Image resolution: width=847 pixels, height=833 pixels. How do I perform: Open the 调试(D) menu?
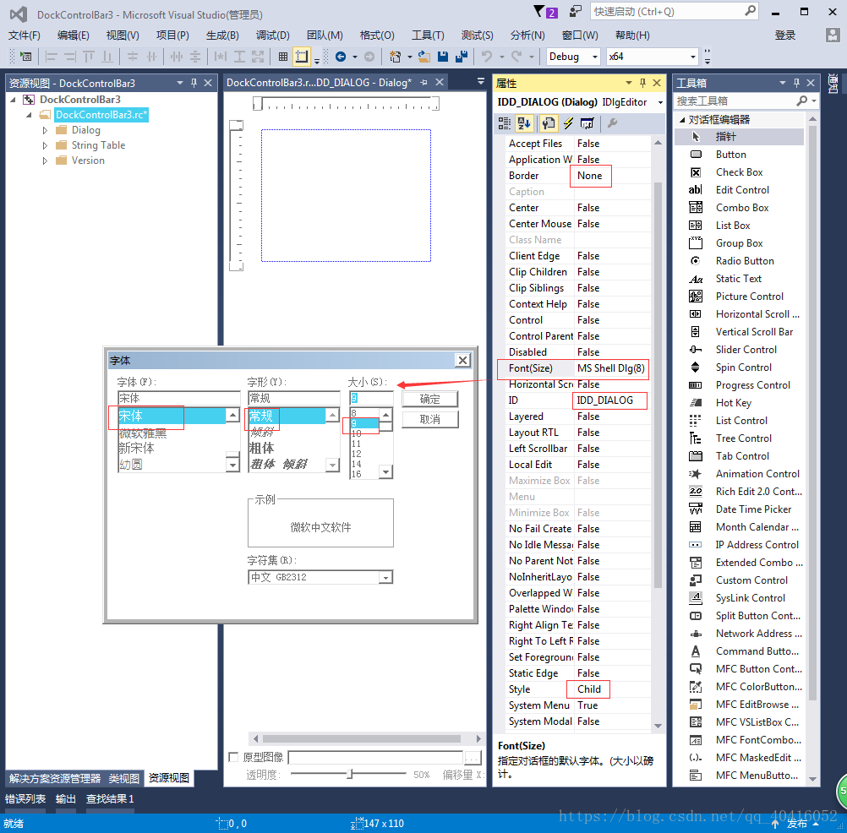click(273, 35)
